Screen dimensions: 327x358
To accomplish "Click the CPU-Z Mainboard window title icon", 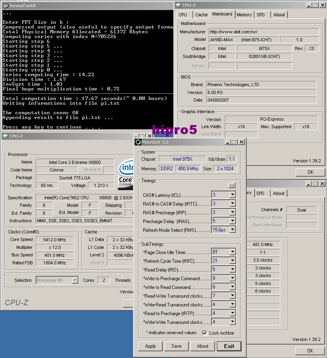I will coord(179,5).
